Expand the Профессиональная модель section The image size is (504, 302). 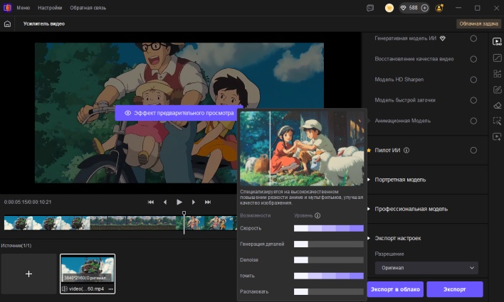[411, 209]
